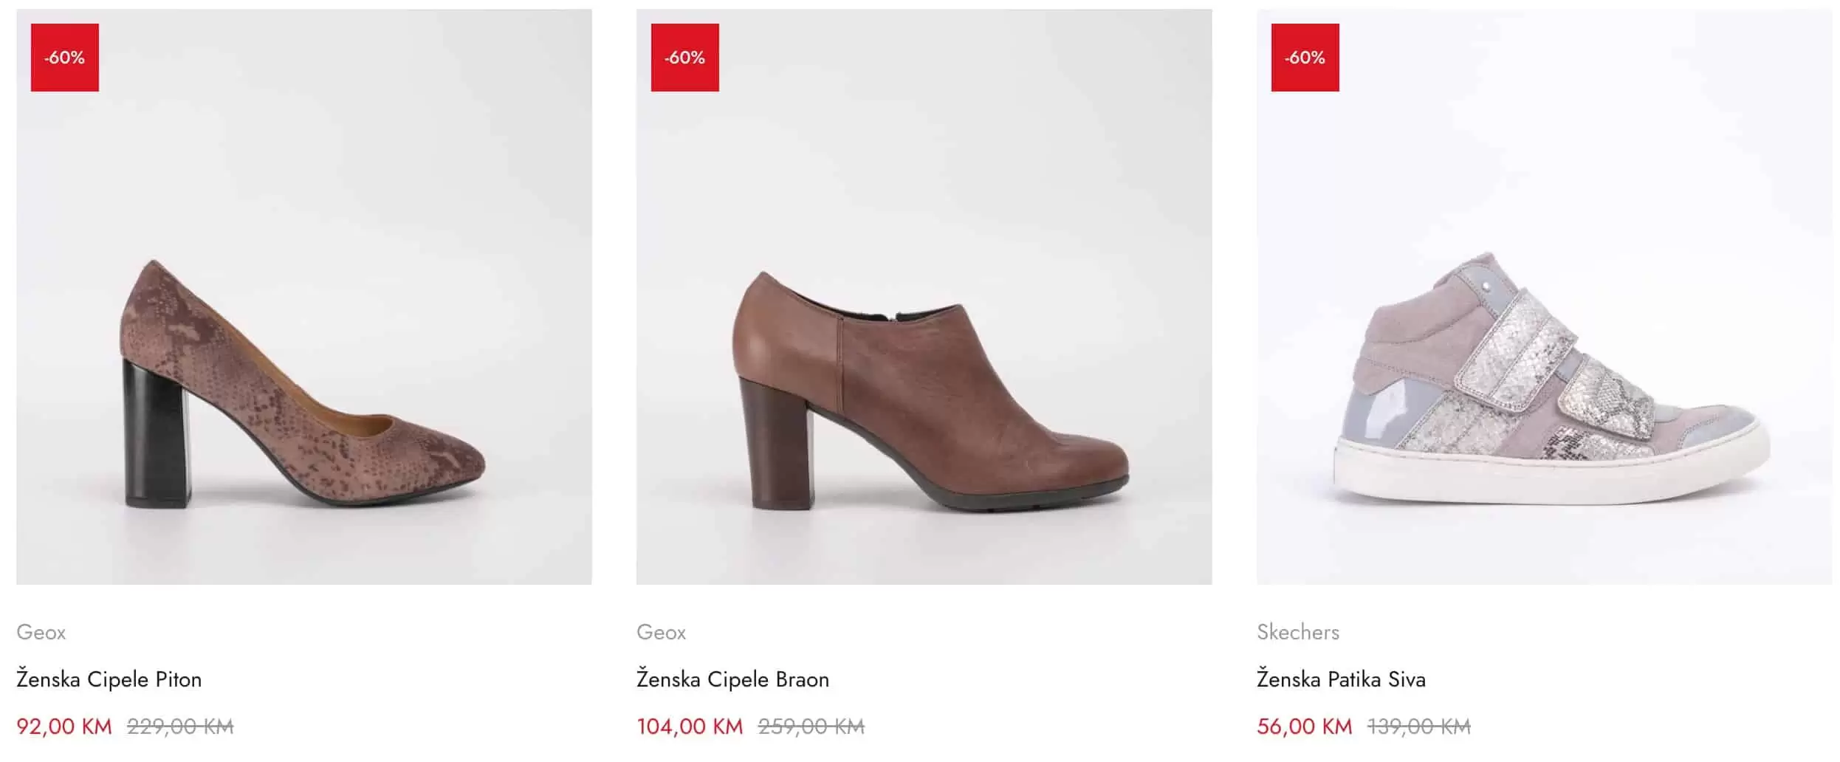Click Geox brand above Ženska Cipele Piton

click(x=41, y=632)
